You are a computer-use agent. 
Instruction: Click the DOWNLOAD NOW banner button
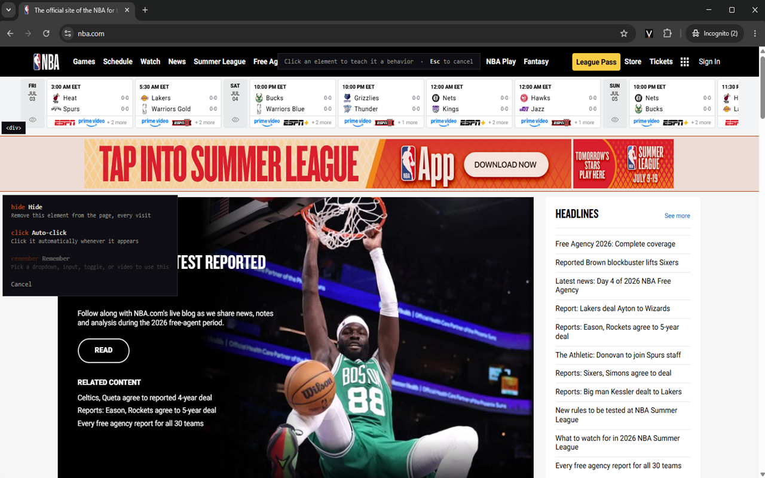[506, 165]
